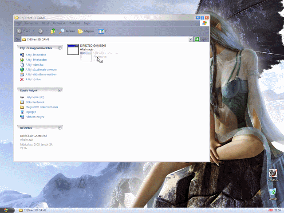The image size is (284, 213).
Task: Open Search (Keresés) in toolbar
Action: (67, 31)
